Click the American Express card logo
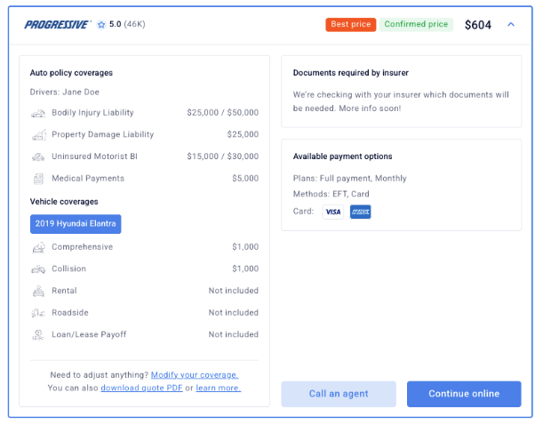The width and height of the screenshot is (543, 425). click(360, 212)
